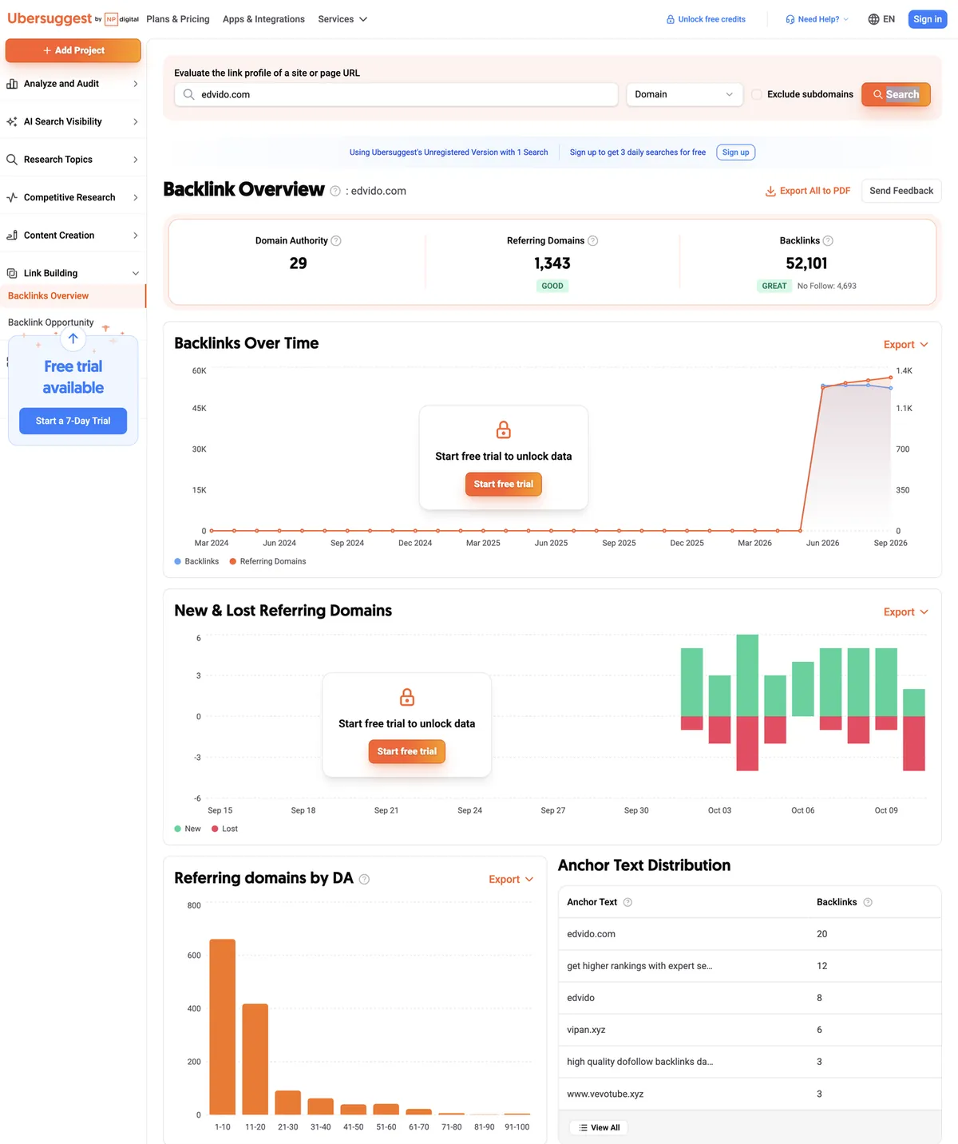Click the orange Search button
This screenshot has height=1144, width=958.
pos(896,94)
